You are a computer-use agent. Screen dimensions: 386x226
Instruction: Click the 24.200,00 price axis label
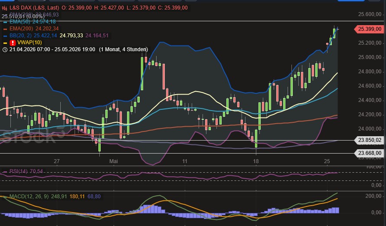click(x=370, y=115)
